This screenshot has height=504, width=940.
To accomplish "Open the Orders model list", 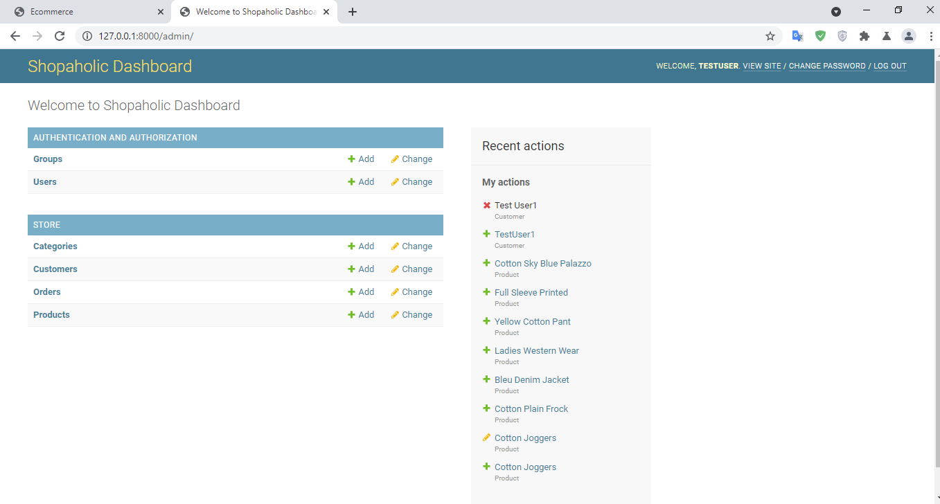I will click(x=47, y=292).
